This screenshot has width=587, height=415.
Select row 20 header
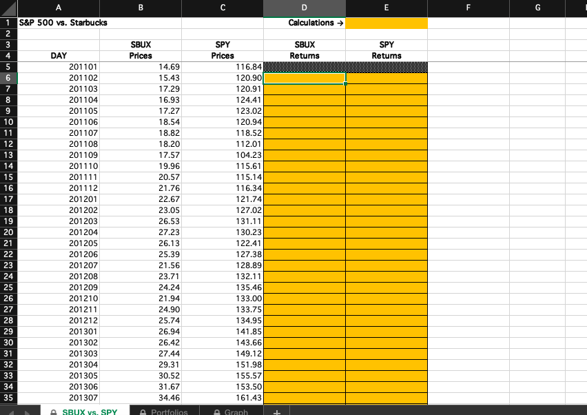8,232
